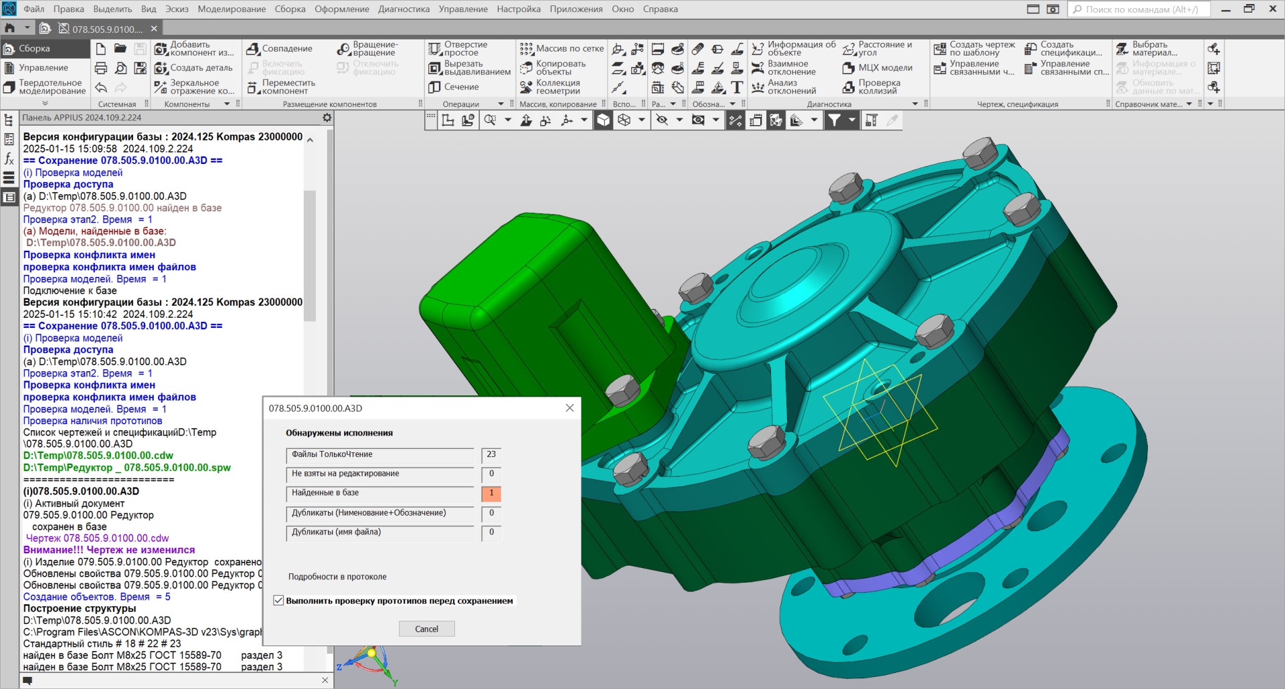Image resolution: width=1285 pixels, height=689 pixels.
Task: Select the Вращение-вращение mate
Action: (x=367, y=49)
